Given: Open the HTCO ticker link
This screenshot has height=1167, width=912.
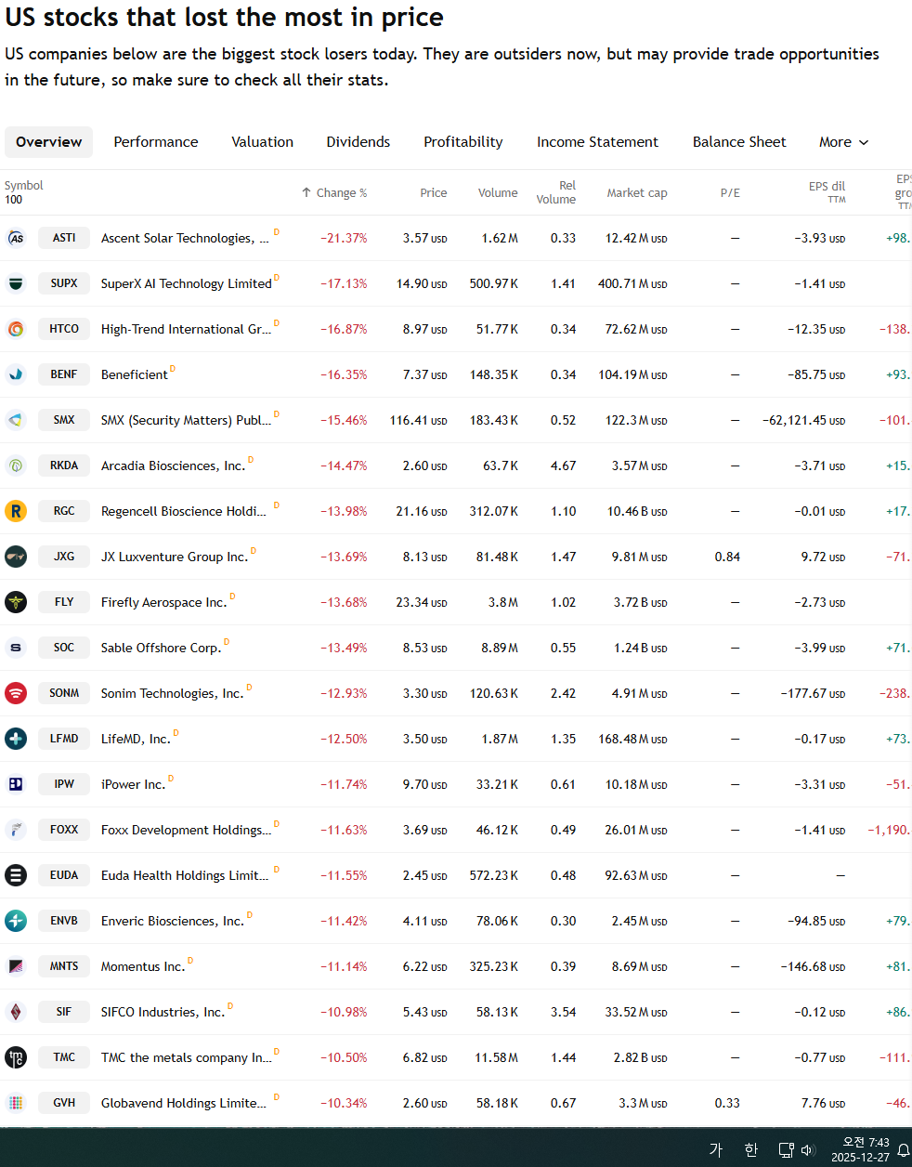Looking at the screenshot, I should pos(64,329).
